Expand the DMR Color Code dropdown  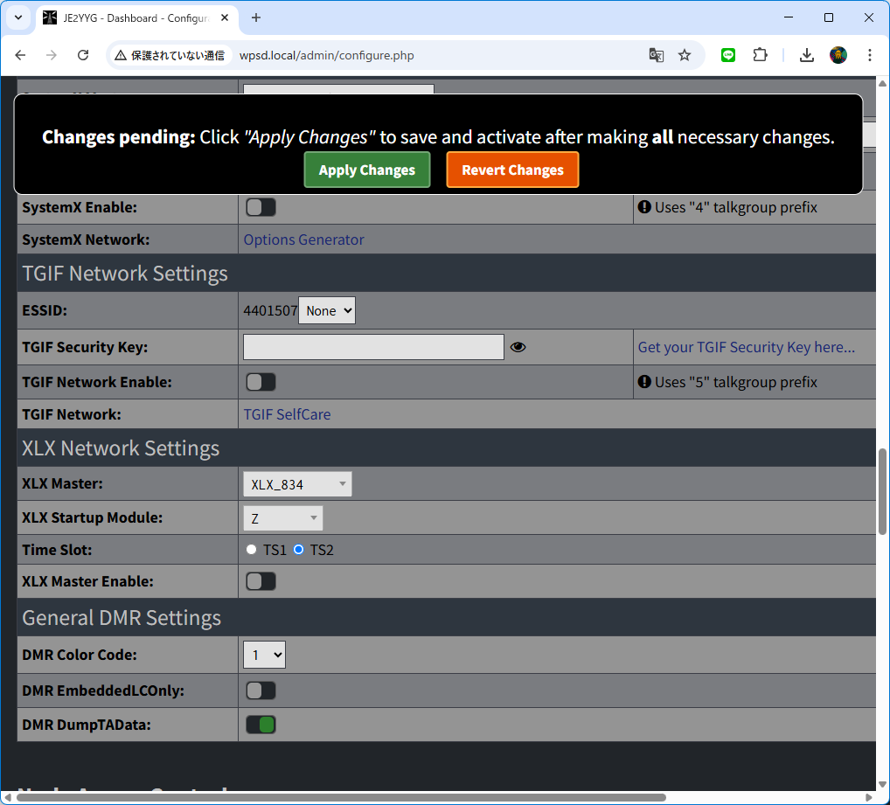coord(264,655)
